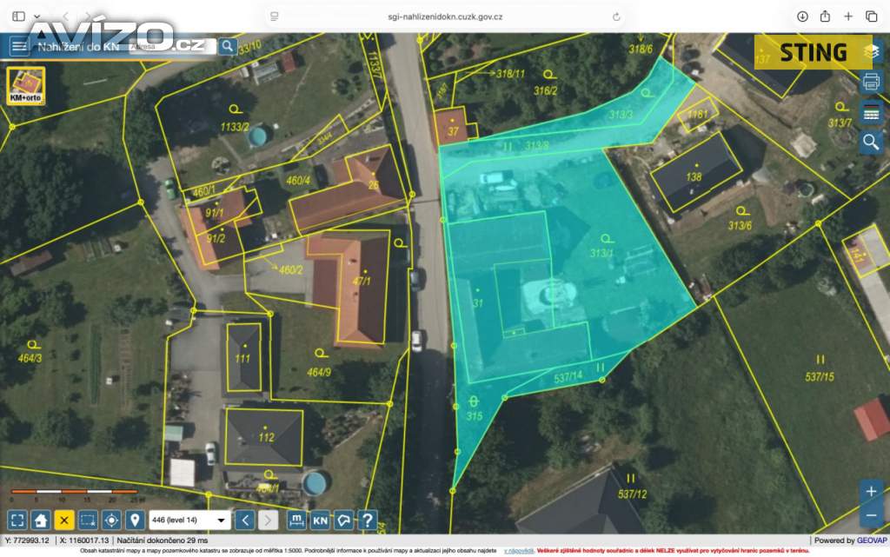This screenshot has width=890, height=557.
Task: Open the map layers panel icon
Action: 871,52
